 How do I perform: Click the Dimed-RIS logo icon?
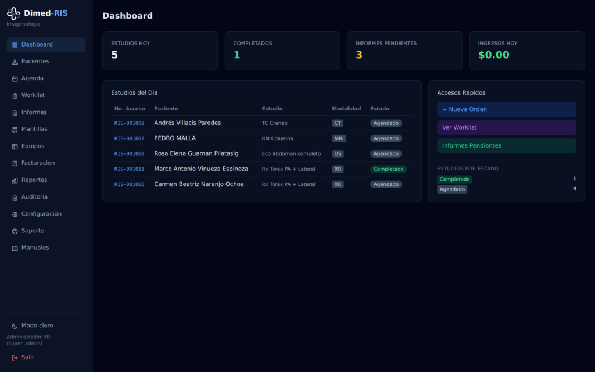click(x=14, y=13)
